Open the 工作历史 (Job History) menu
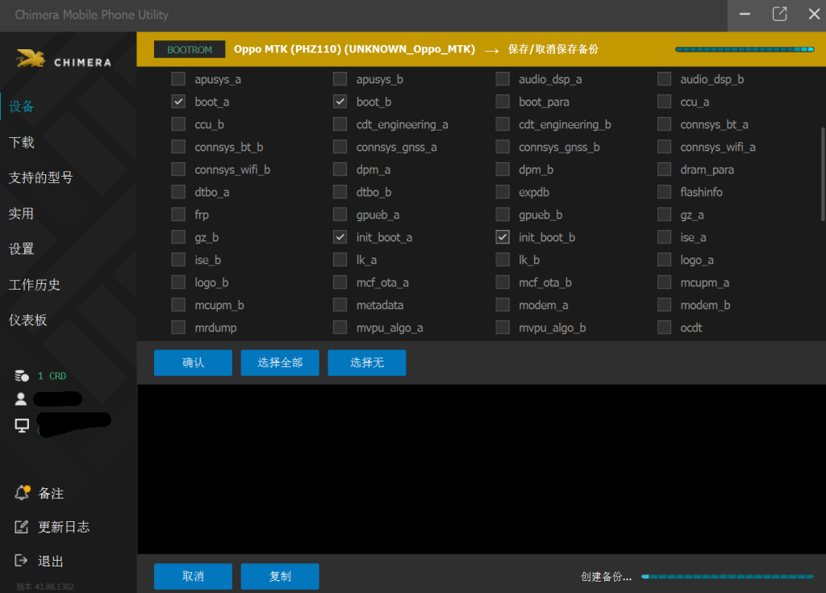826x593 pixels. 34,285
